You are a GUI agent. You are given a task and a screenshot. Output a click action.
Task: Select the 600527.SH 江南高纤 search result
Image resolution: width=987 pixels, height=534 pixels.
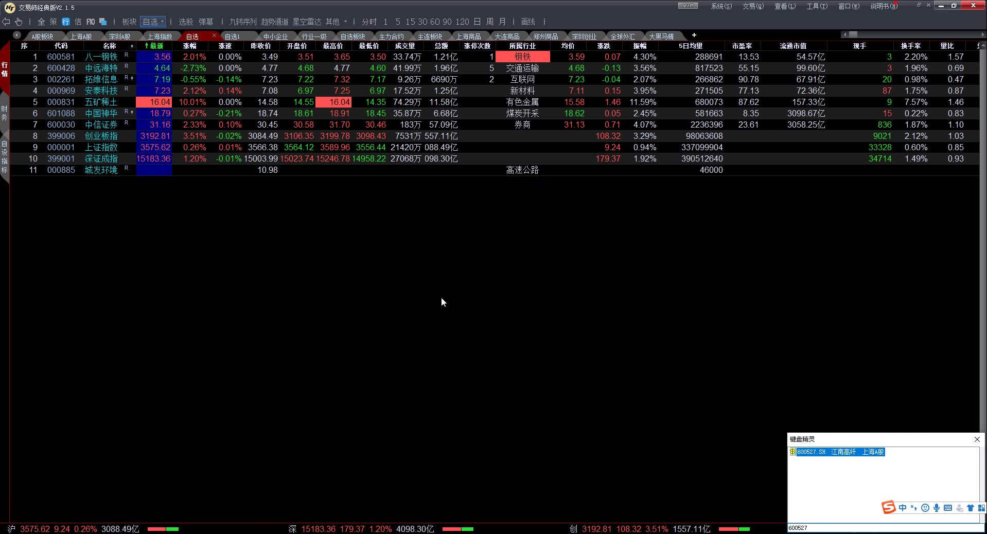tap(840, 452)
